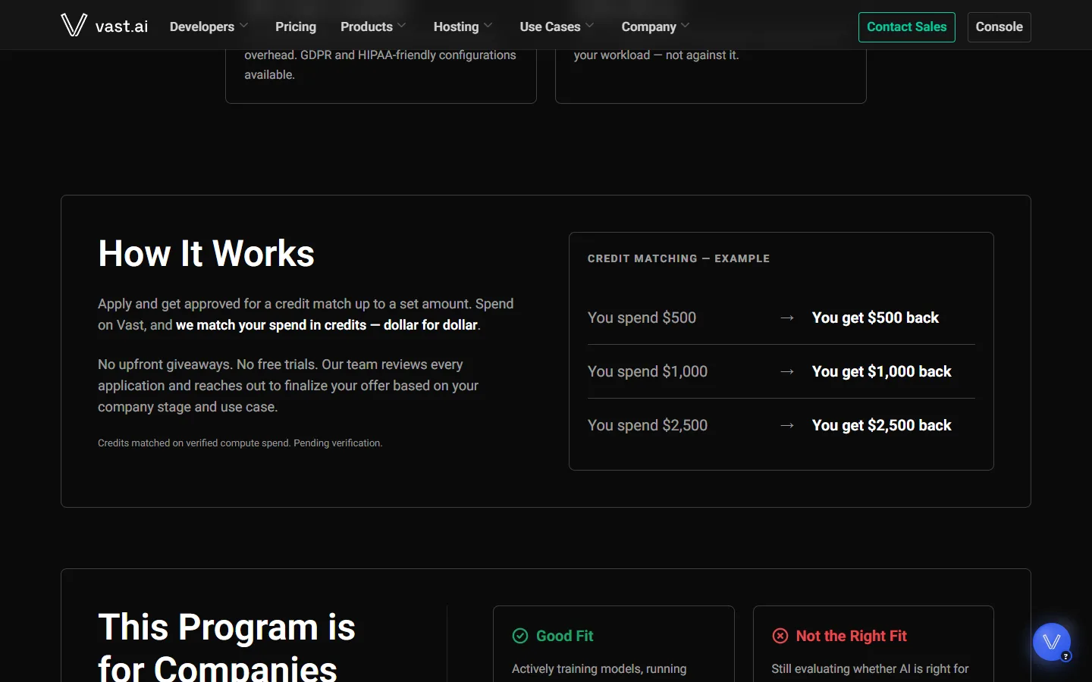Click the arrow next to You spend $500
The image size is (1092, 682).
click(x=787, y=318)
